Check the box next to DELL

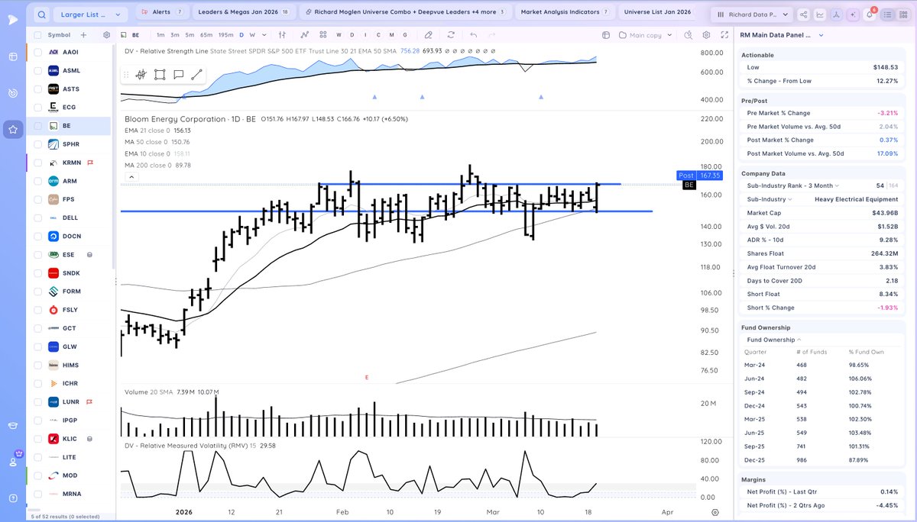38,217
